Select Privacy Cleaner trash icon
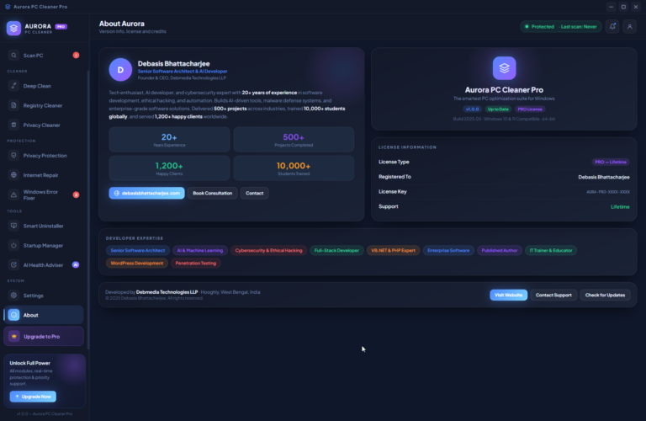 click(13, 125)
